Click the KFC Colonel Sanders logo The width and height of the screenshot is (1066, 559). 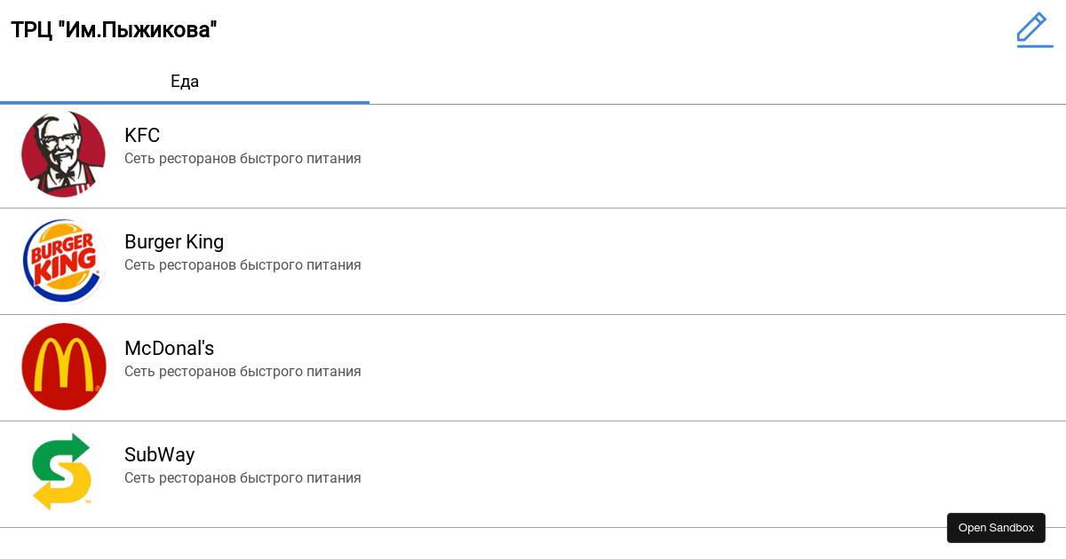64,154
